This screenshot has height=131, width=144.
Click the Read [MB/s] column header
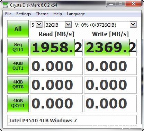click(56, 34)
